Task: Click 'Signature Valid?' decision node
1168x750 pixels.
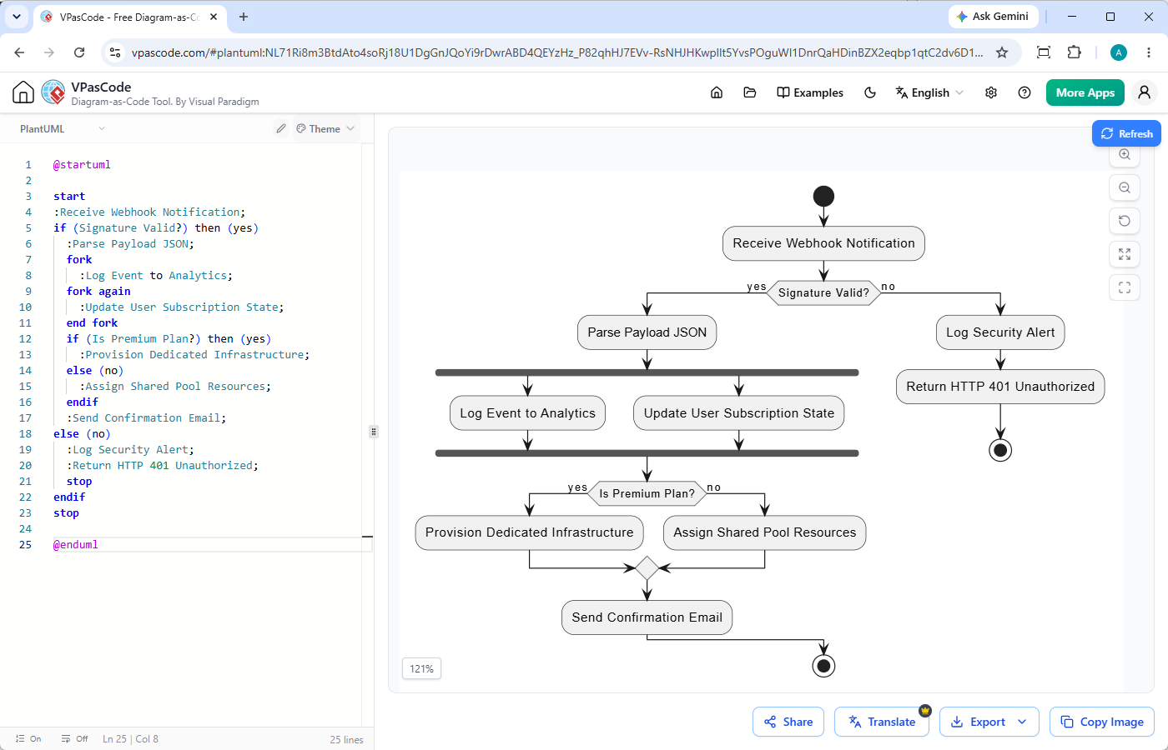Action: (823, 292)
